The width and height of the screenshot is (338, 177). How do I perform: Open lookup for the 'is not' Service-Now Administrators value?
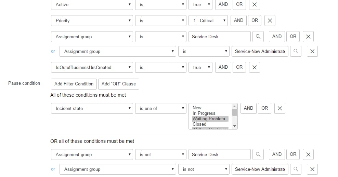point(296,169)
